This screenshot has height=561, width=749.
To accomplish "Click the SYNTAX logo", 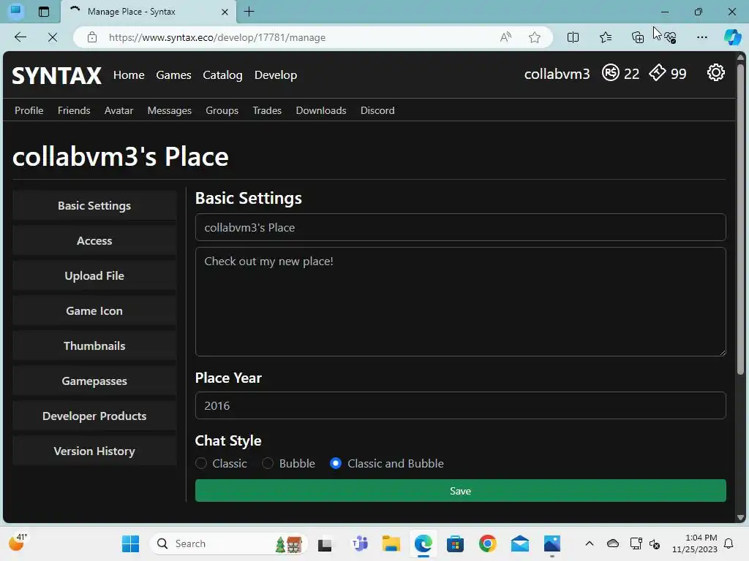I will pos(56,75).
